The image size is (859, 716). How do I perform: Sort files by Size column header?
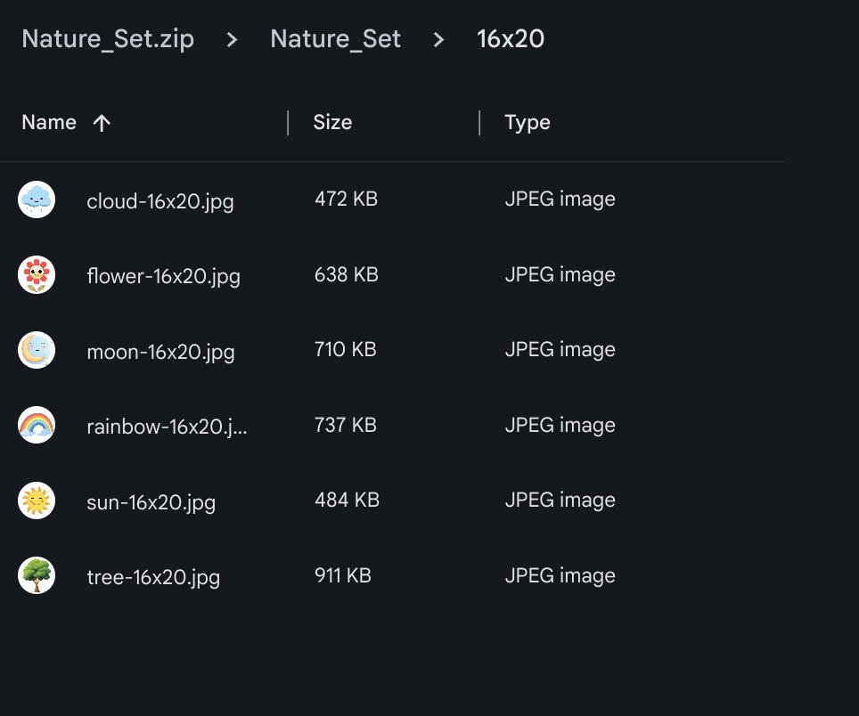pos(332,123)
